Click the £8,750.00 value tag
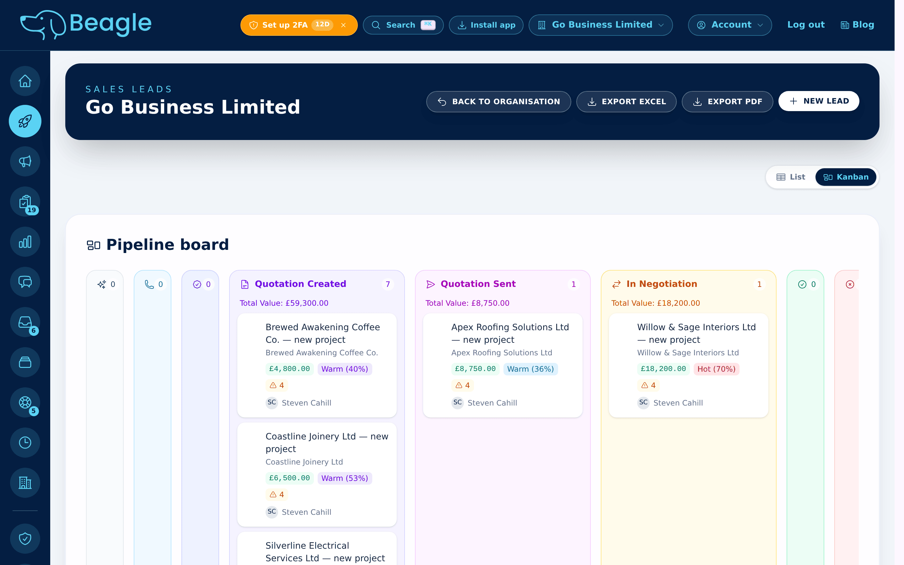Screen dimensions: 904x565 (x=475, y=369)
